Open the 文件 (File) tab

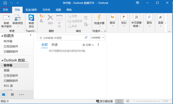(5, 10)
